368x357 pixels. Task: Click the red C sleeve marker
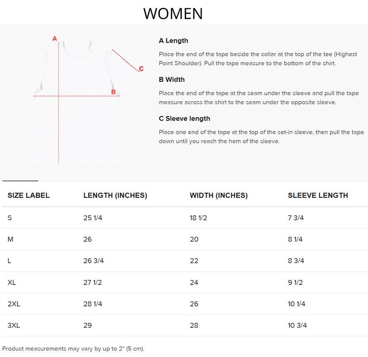(141, 69)
